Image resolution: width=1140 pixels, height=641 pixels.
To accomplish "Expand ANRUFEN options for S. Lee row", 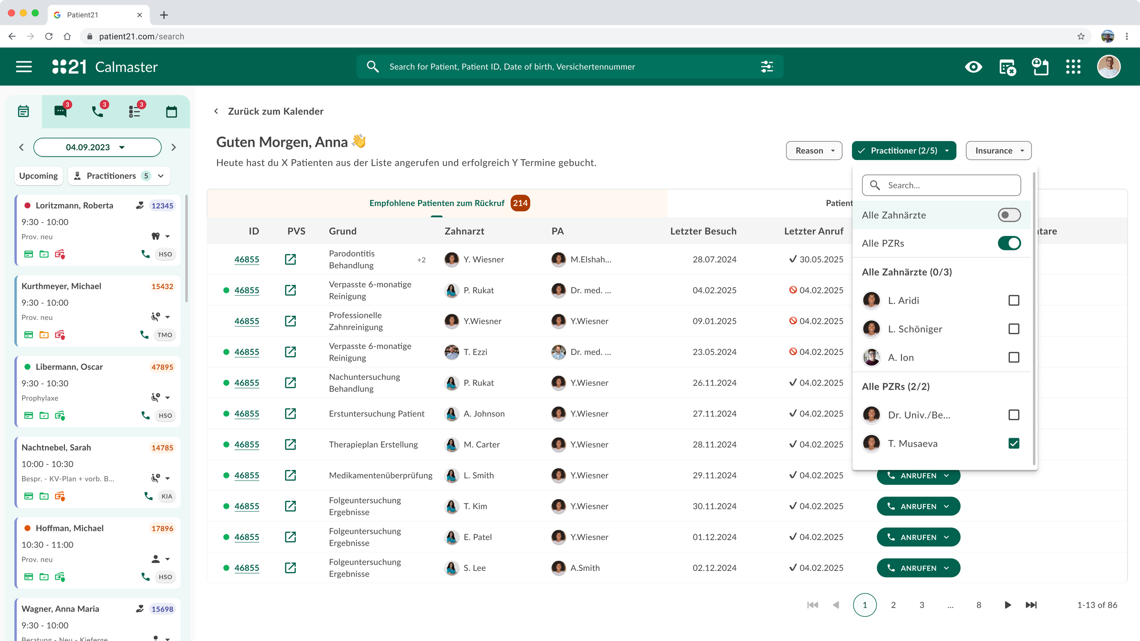I will pyautogui.click(x=947, y=568).
